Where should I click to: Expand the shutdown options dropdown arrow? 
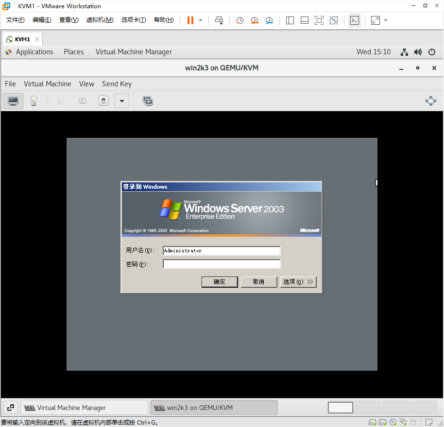tap(122, 101)
